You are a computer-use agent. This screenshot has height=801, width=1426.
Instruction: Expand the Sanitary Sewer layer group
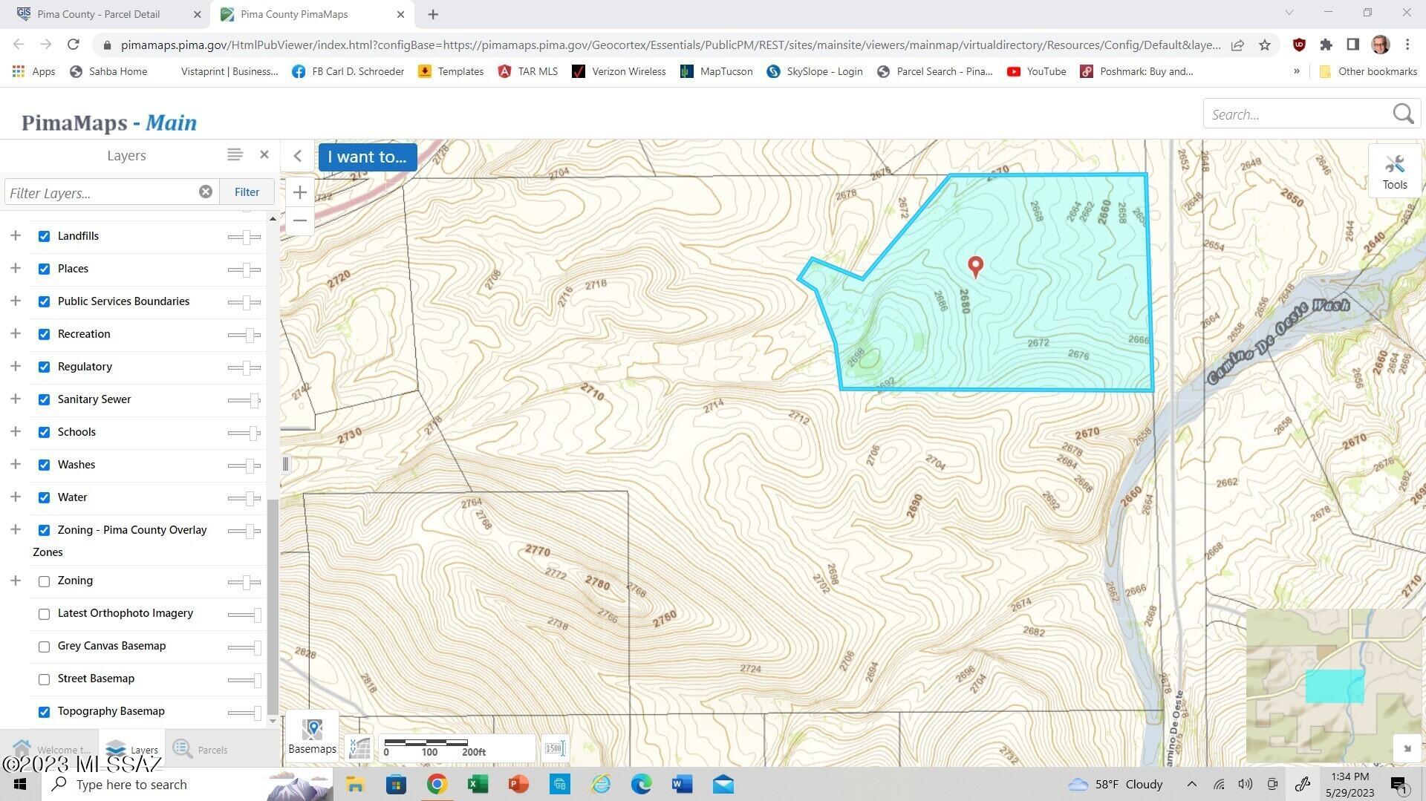coord(15,399)
